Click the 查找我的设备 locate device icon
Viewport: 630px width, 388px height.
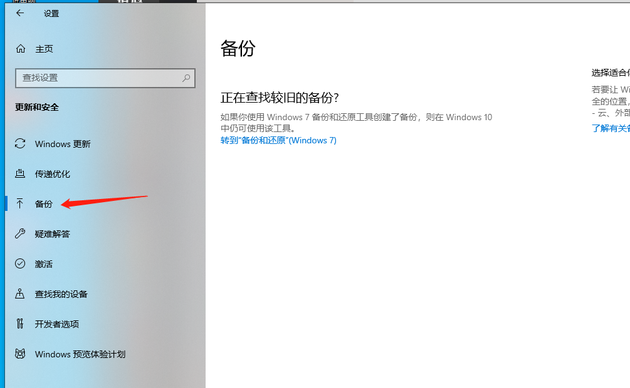[19, 294]
